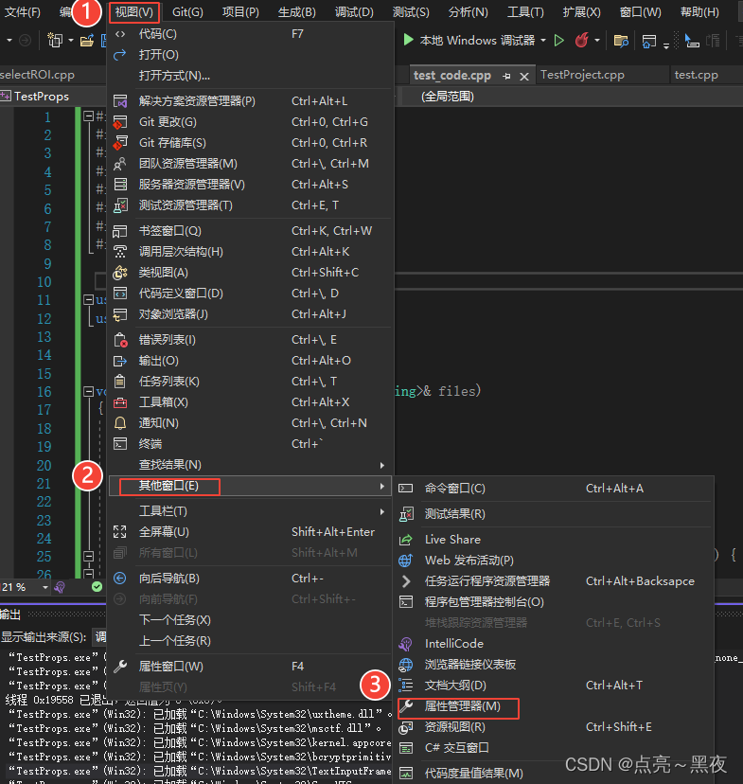The image size is (743, 784).
Task: Click the 向后导航 back arrow icon
Action: (120, 579)
